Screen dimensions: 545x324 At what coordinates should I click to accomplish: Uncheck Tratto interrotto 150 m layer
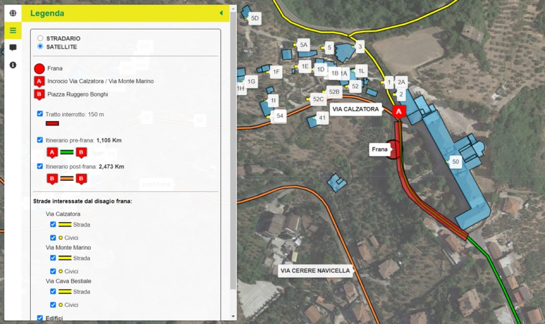point(40,114)
